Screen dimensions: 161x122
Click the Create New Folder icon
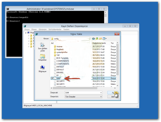100,39
